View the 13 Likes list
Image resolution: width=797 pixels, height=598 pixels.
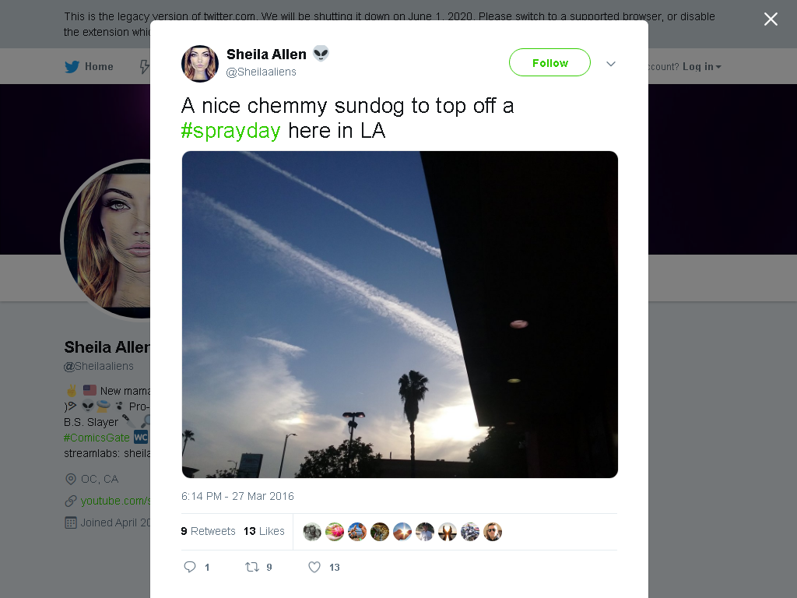[264, 531]
